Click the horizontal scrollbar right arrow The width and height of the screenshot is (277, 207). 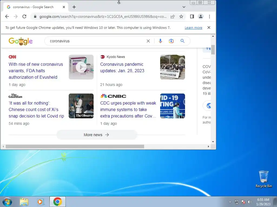[209, 146]
